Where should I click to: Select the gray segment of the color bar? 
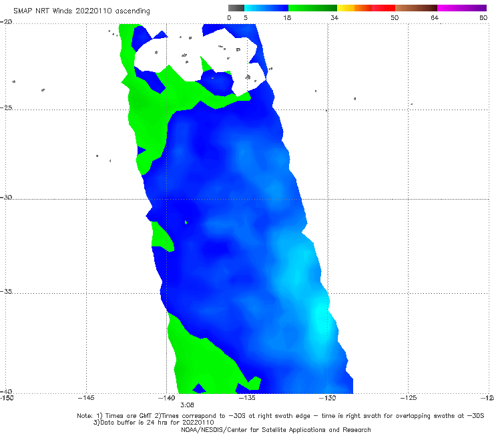tap(236, 8)
